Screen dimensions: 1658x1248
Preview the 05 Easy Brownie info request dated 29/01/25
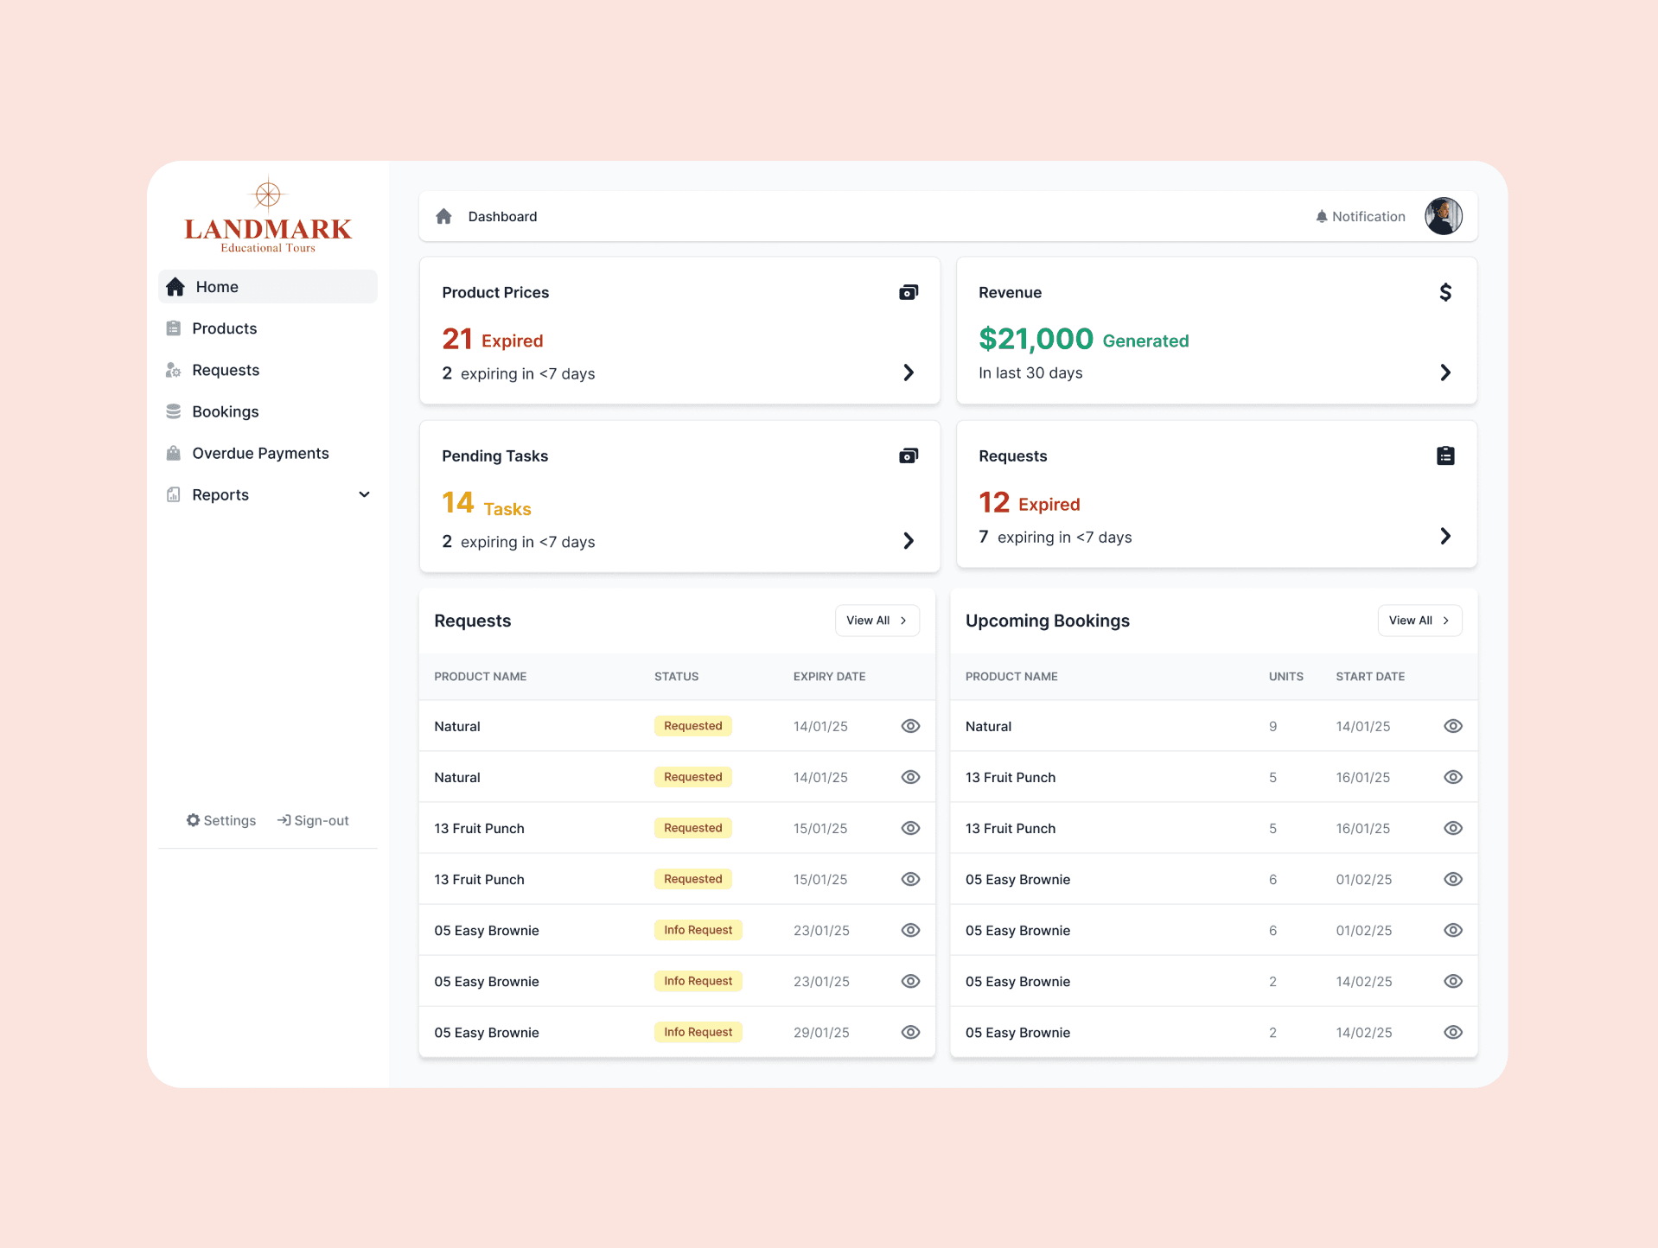pos(910,1032)
